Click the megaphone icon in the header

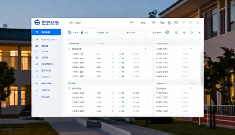click(153, 22)
